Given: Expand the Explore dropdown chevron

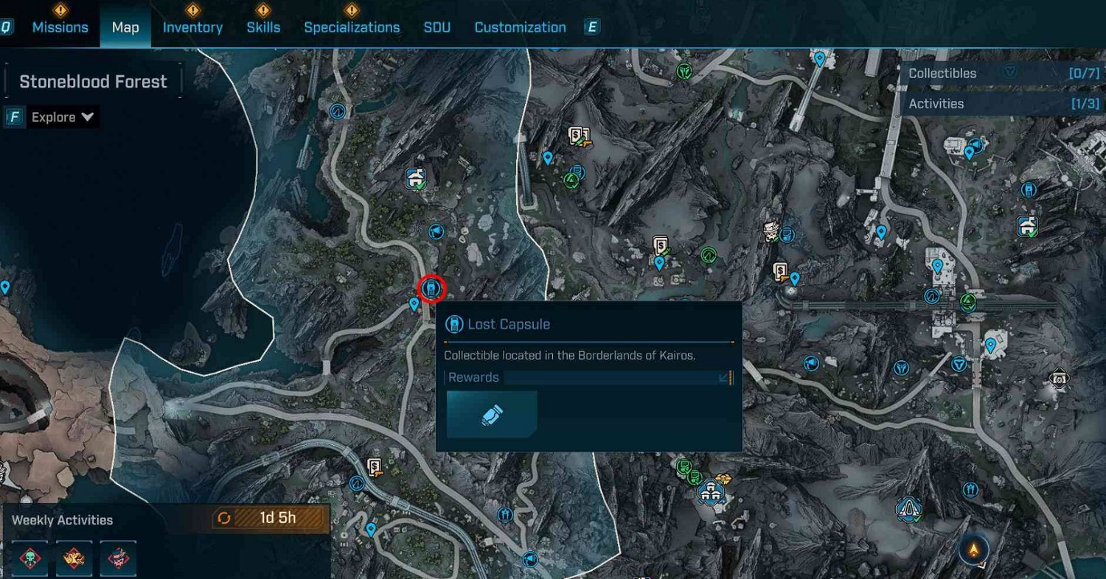Looking at the screenshot, I should (88, 117).
